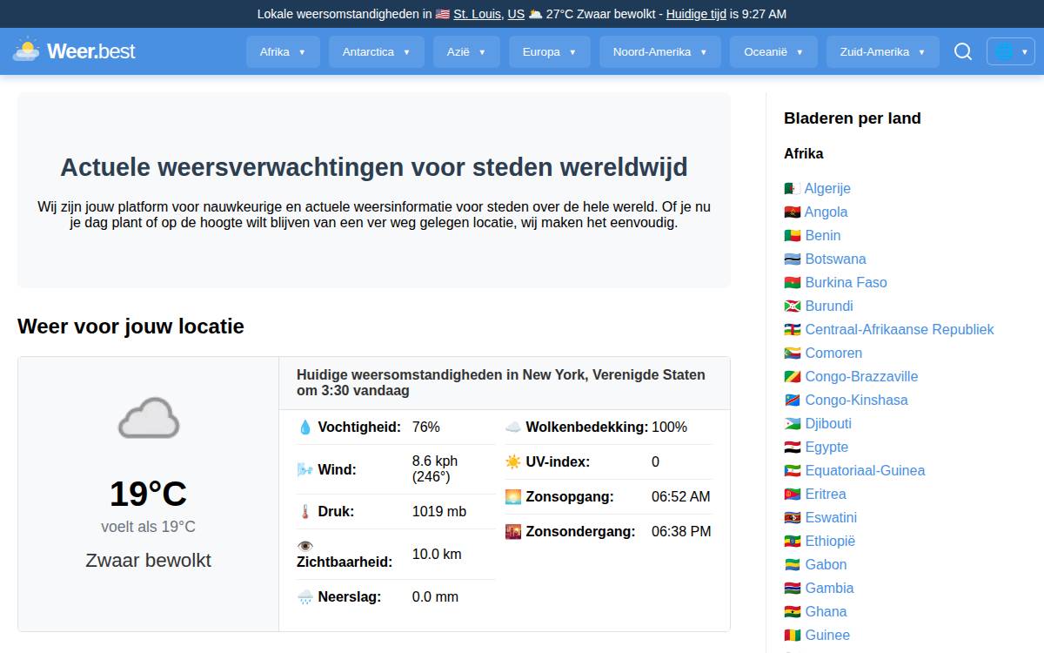Open the Gambia country link
Viewport: 1044px width, 653px height.
[x=829, y=589]
